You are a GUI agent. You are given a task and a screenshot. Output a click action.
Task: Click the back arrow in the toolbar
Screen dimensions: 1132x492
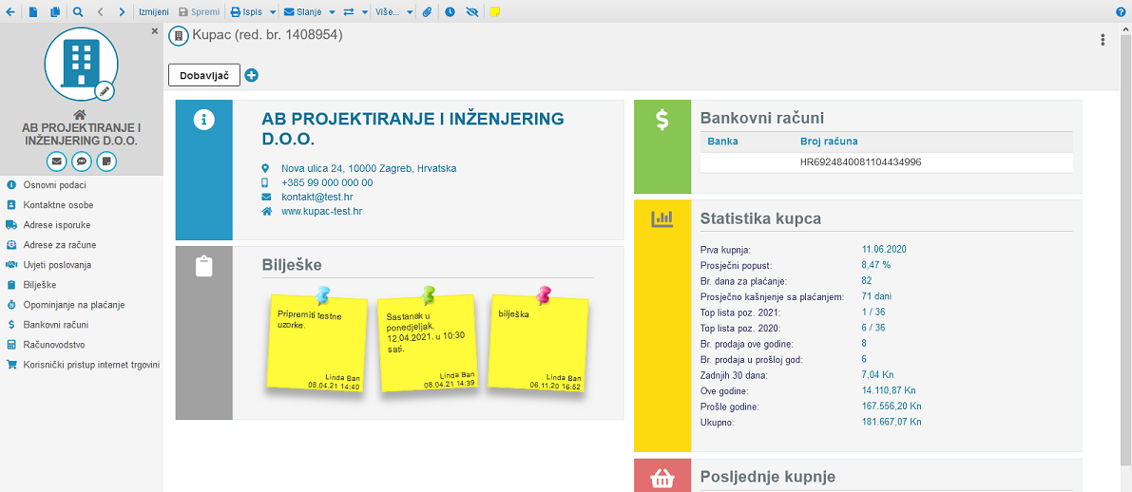pos(10,12)
